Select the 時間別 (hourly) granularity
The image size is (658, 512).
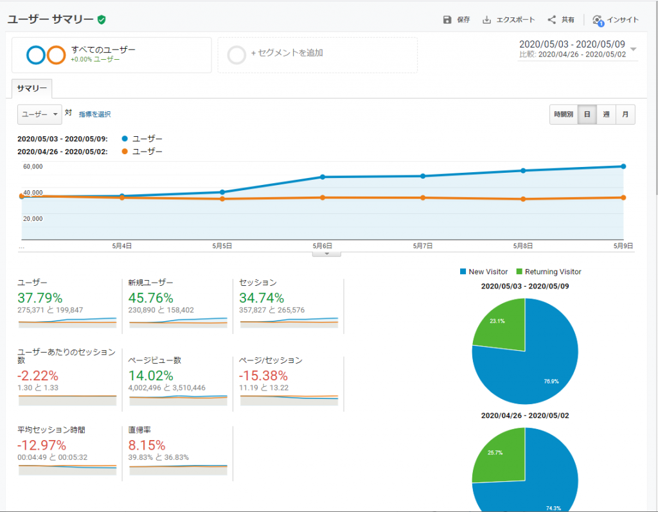pos(563,114)
